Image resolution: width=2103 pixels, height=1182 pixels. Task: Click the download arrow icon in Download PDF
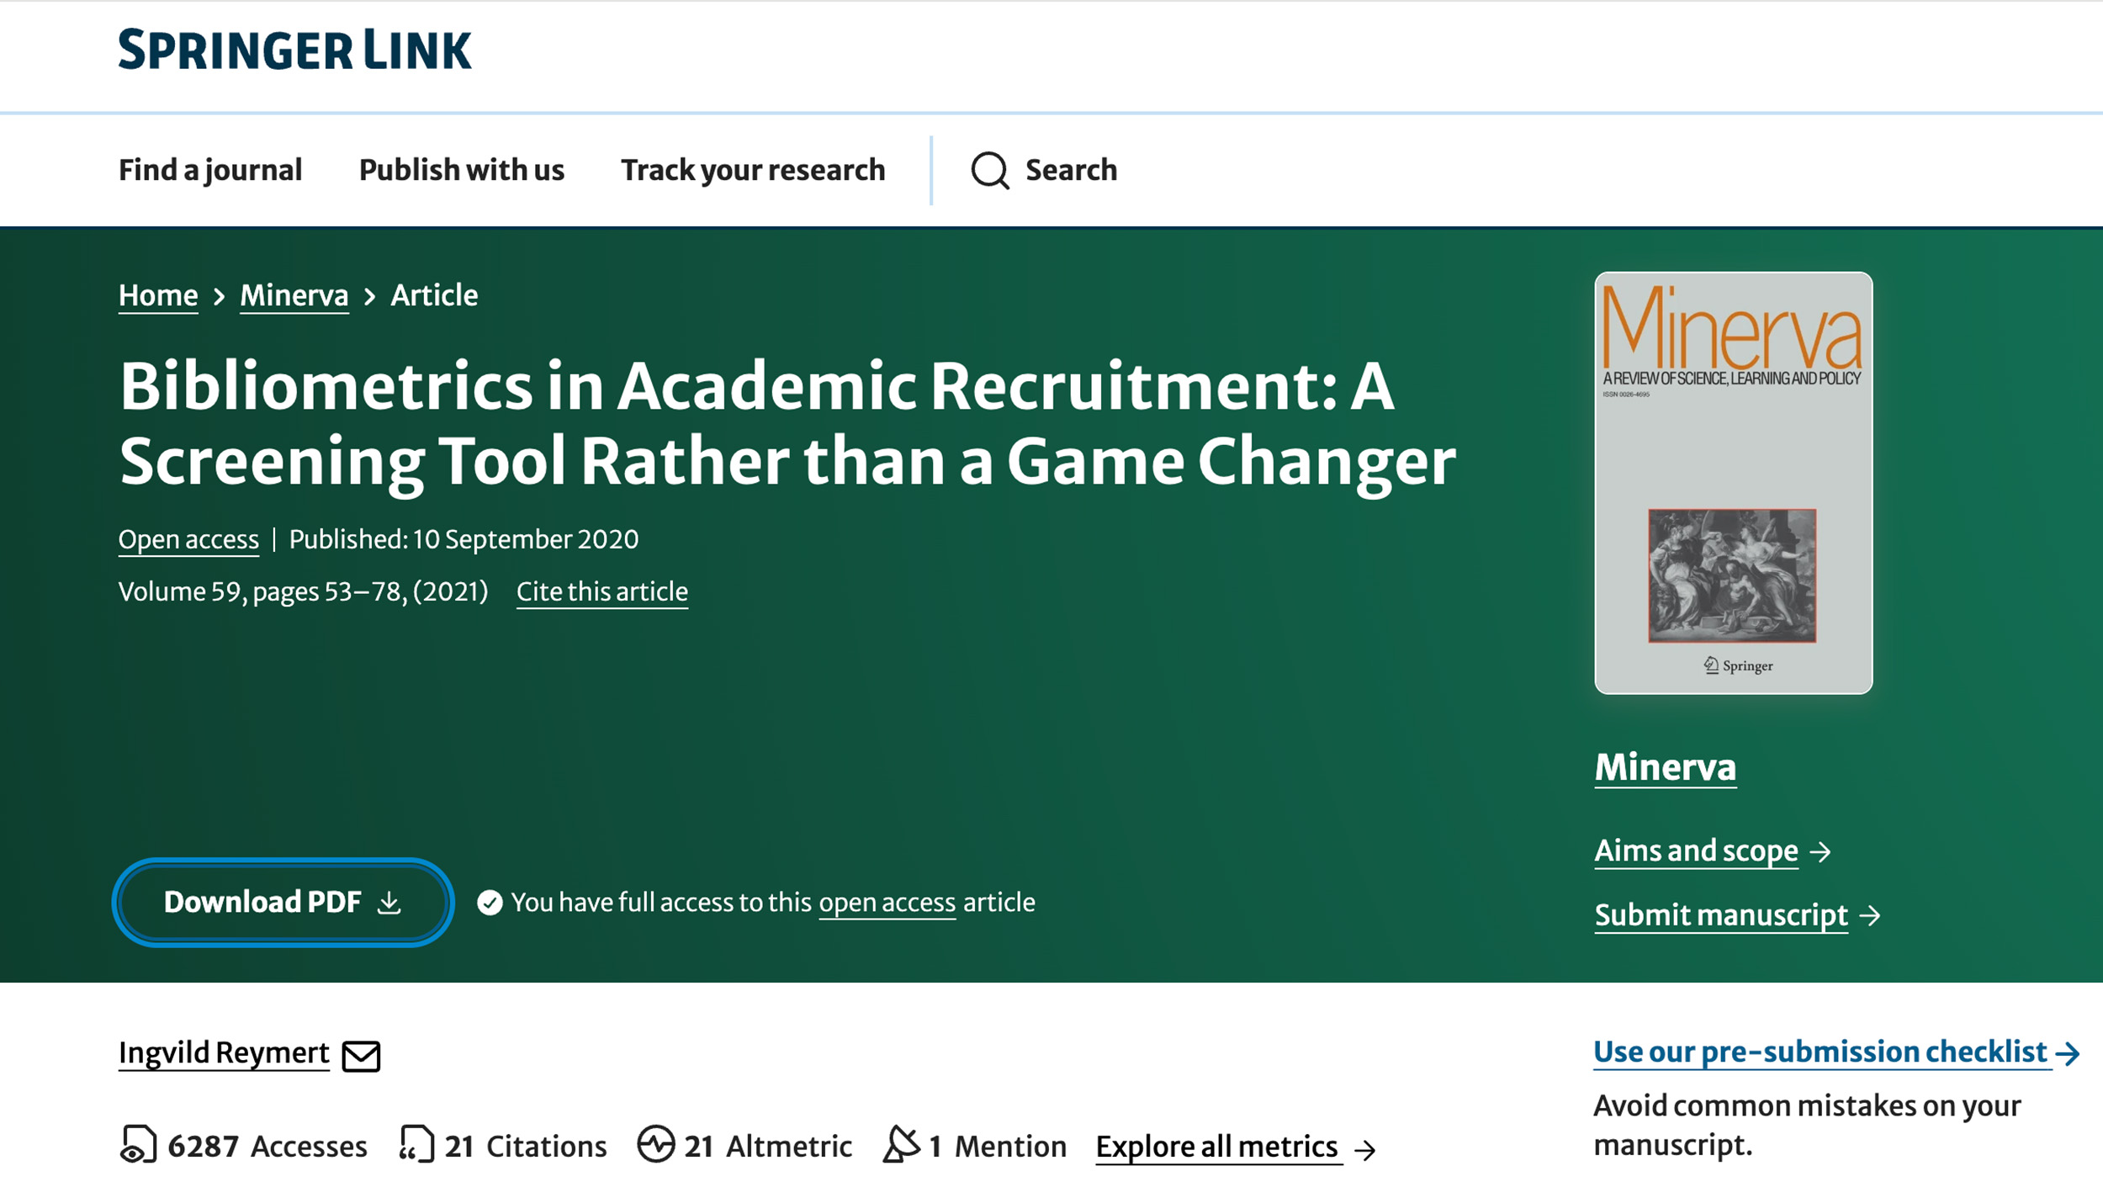(x=389, y=903)
